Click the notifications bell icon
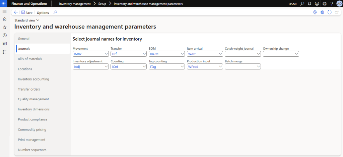343x157 pixels. (310, 4)
